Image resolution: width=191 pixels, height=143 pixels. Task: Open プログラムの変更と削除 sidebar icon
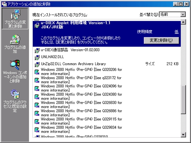pos(15,14)
